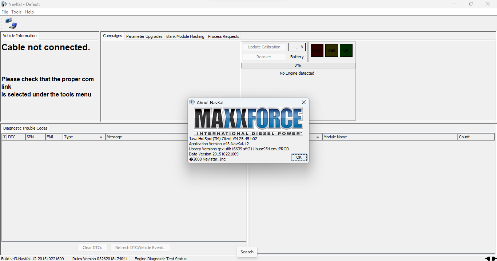Click the plug connection status icon in the status bar
497x261 pixels.
click(491, 258)
